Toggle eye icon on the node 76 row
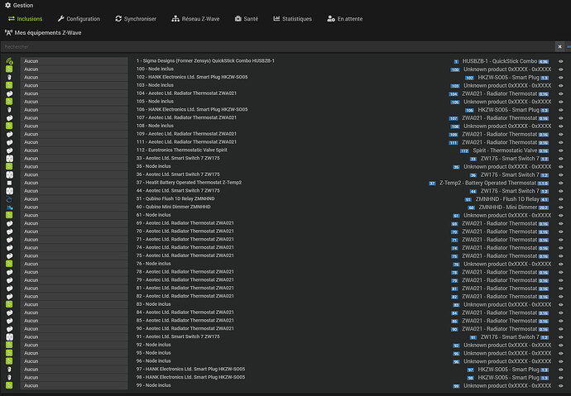Viewport: 571px width, 396px height. coord(561,264)
